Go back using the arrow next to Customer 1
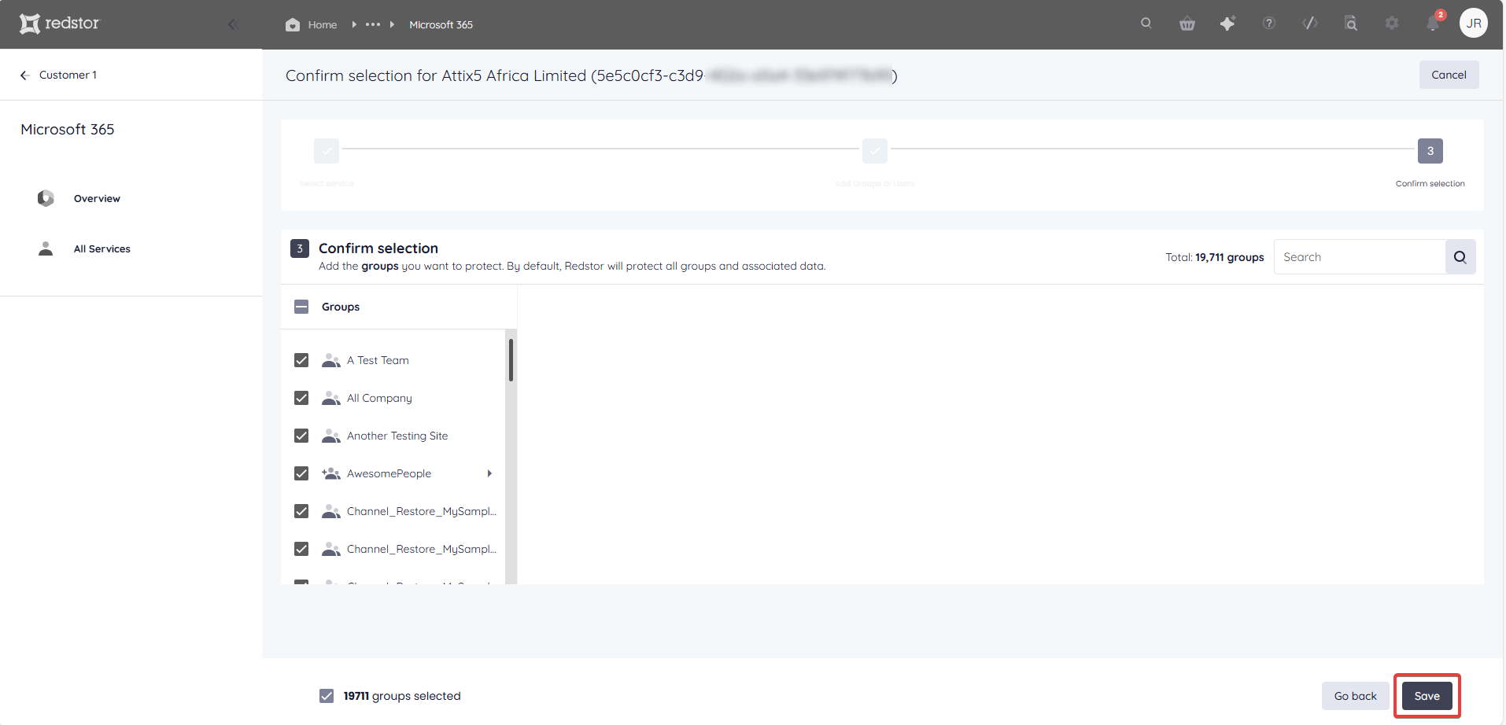Image resolution: width=1506 pixels, height=725 pixels. point(25,75)
